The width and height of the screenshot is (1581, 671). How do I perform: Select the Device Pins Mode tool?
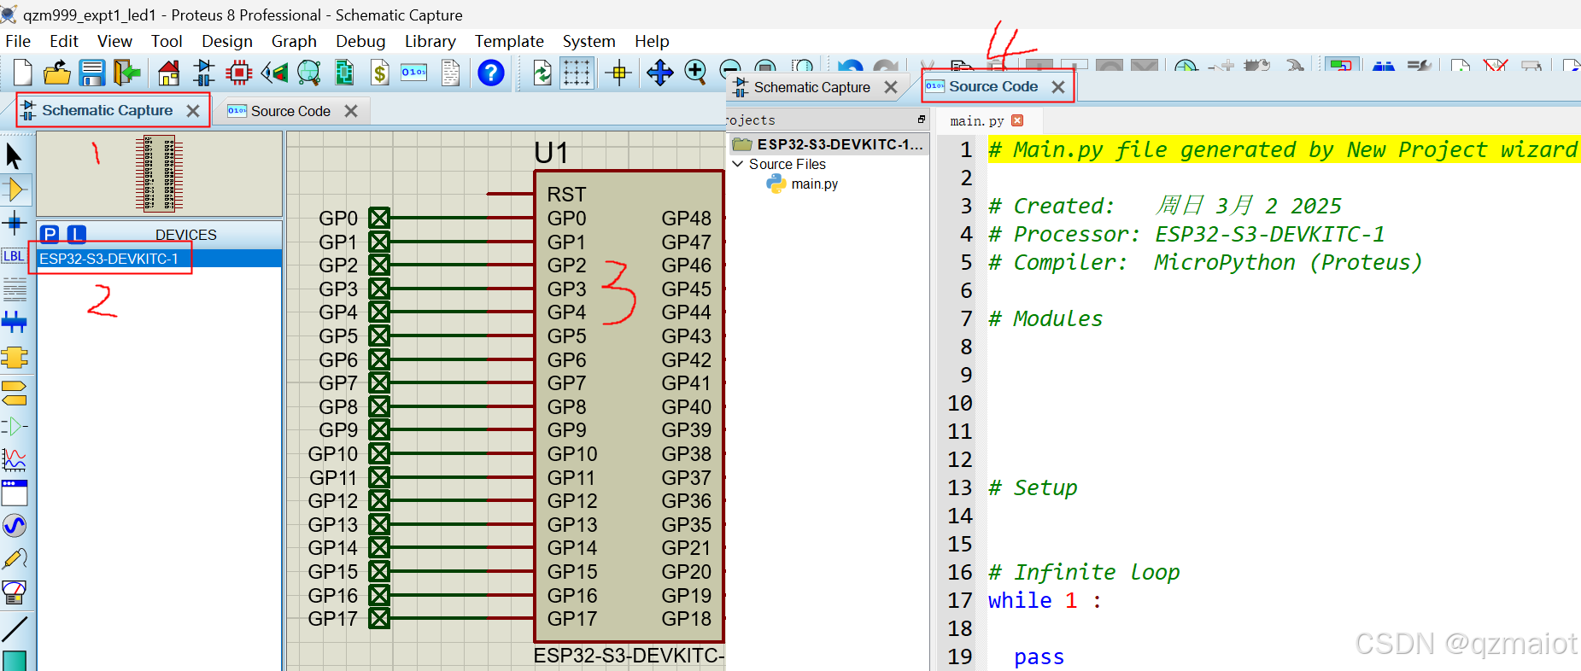click(x=15, y=426)
